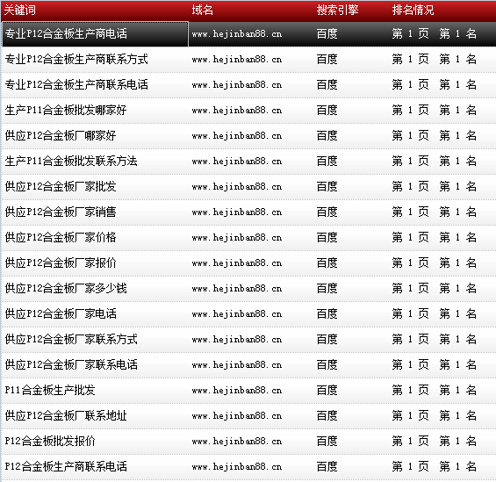Select keyword 供应P12合金板厂家联系方式
Screen dimensions: 496x482
point(71,340)
